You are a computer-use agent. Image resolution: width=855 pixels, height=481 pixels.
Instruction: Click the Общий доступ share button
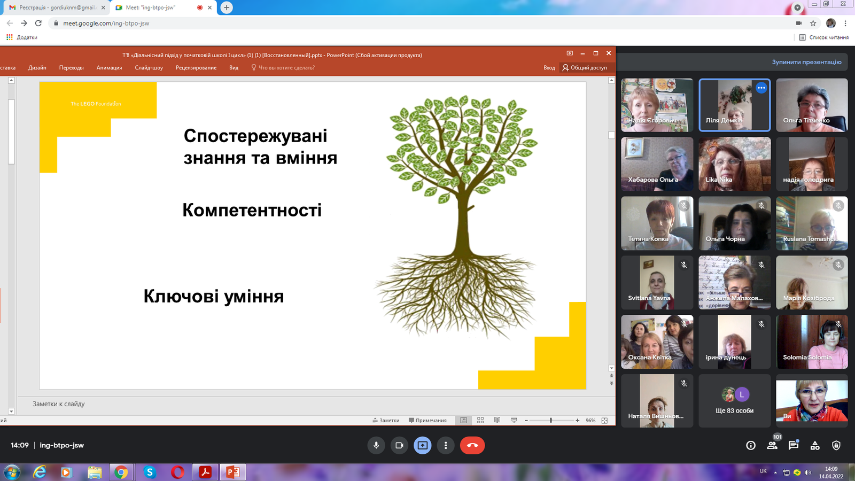tap(585, 68)
